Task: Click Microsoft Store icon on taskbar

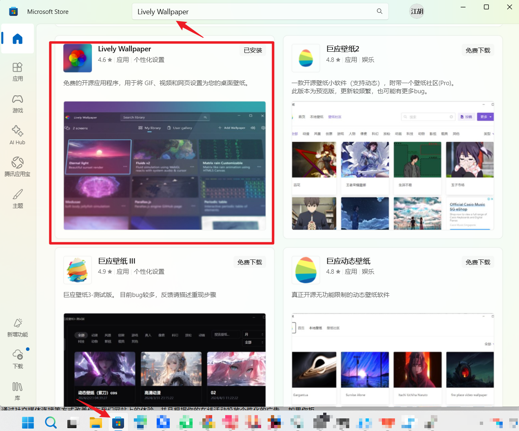Action: click(118, 422)
